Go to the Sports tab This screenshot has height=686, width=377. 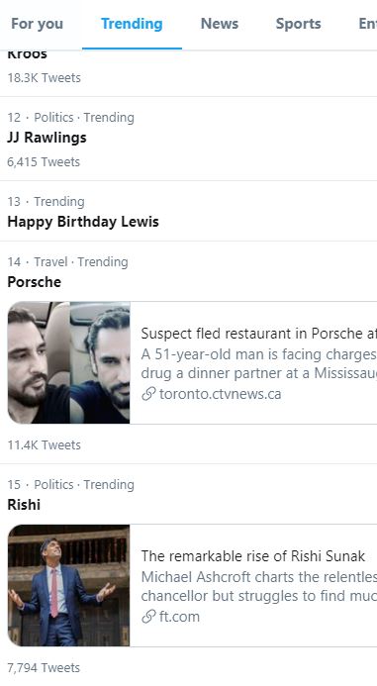tap(298, 24)
